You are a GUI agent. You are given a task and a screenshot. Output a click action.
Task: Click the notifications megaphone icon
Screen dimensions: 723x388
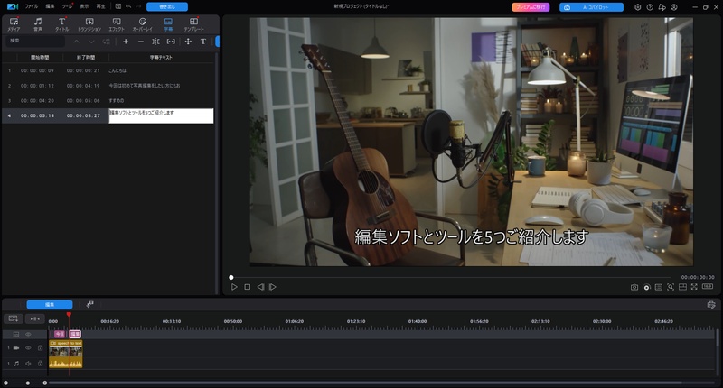(662, 7)
